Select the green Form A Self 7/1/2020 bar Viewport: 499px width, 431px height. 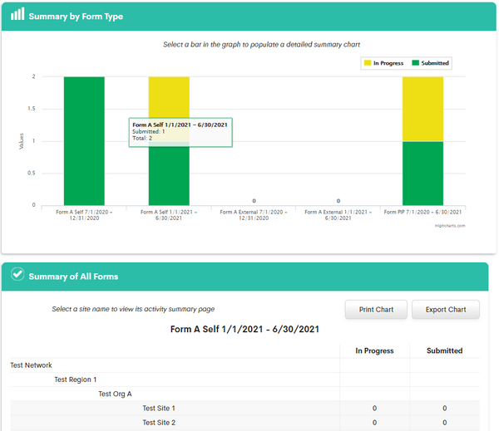(84, 140)
